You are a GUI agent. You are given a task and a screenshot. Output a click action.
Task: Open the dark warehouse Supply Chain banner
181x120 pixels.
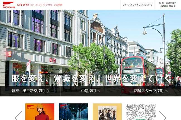pyautogui.click(x=74, y=112)
